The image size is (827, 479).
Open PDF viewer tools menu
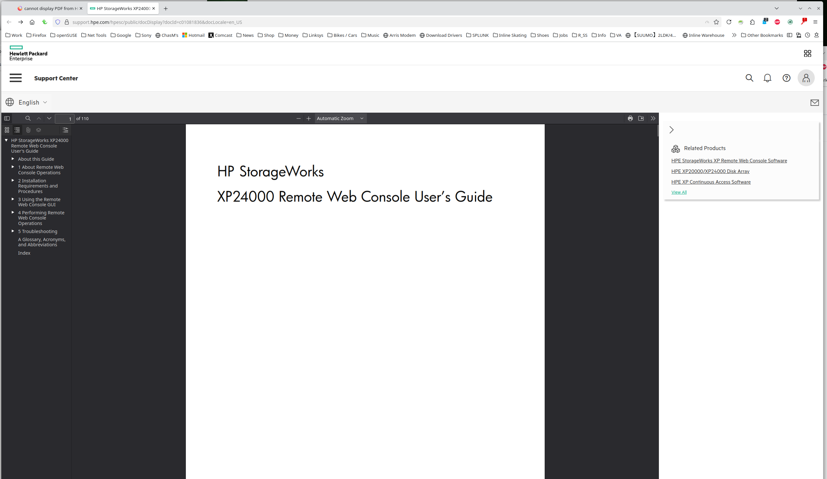653,118
